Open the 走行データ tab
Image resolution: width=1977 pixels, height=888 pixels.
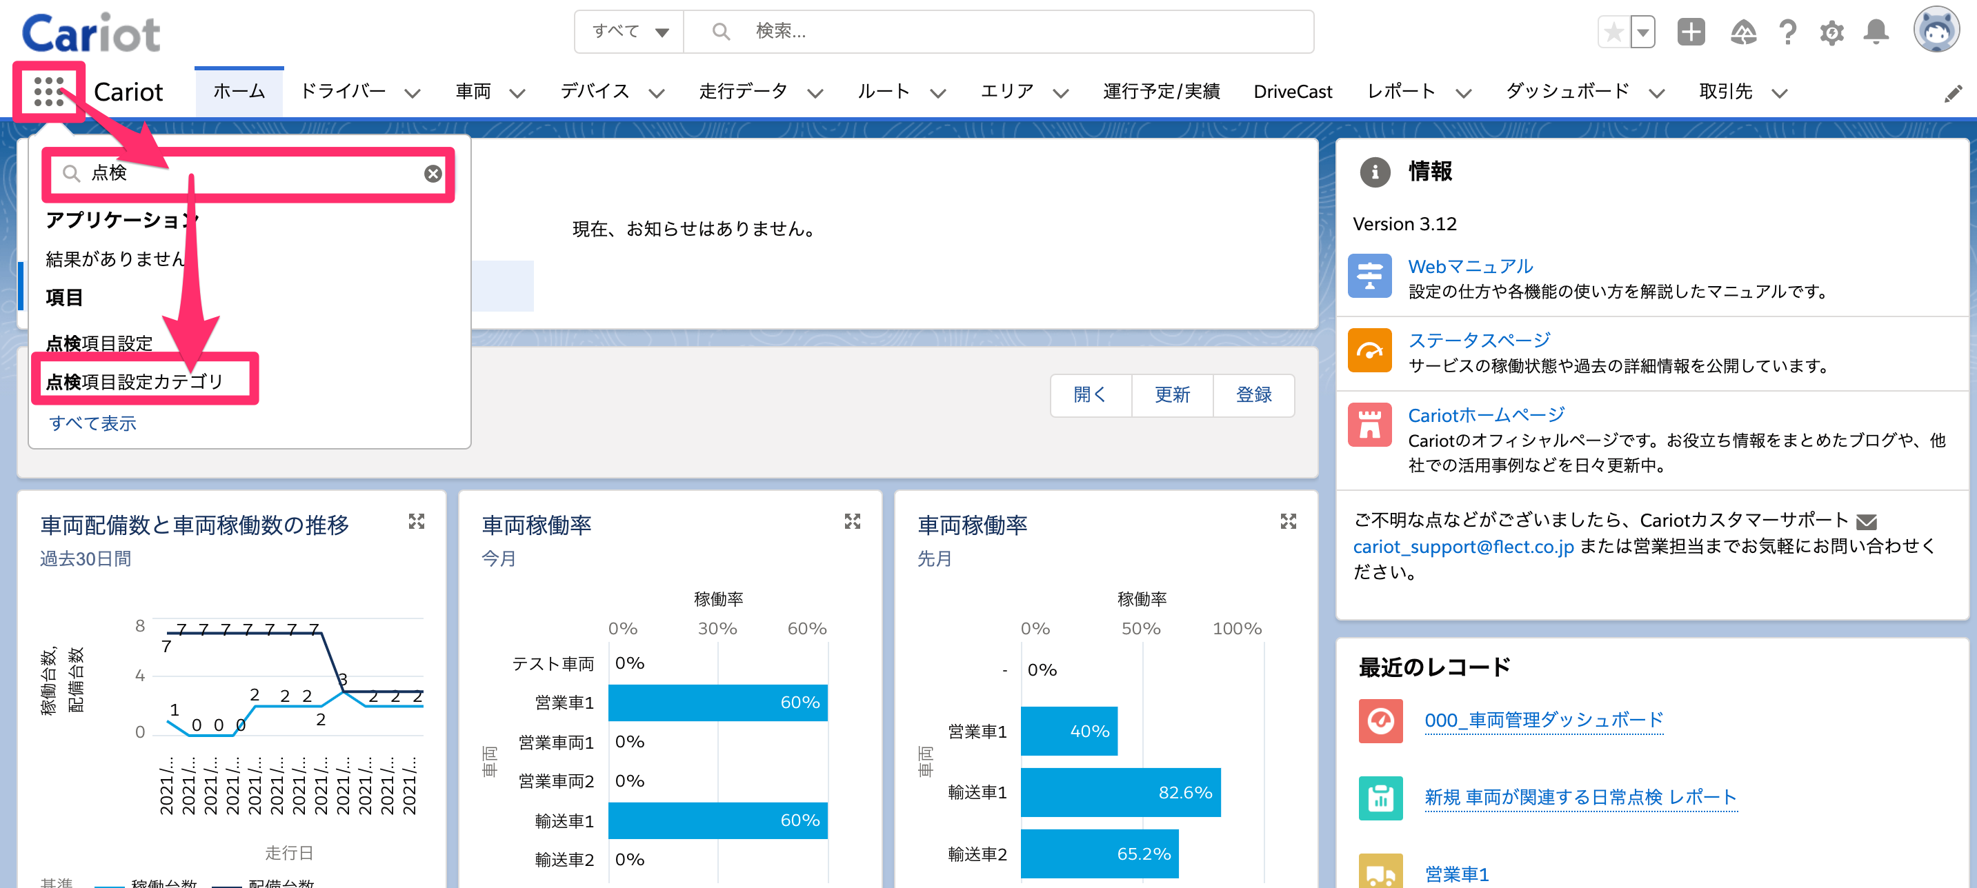click(743, 92)
